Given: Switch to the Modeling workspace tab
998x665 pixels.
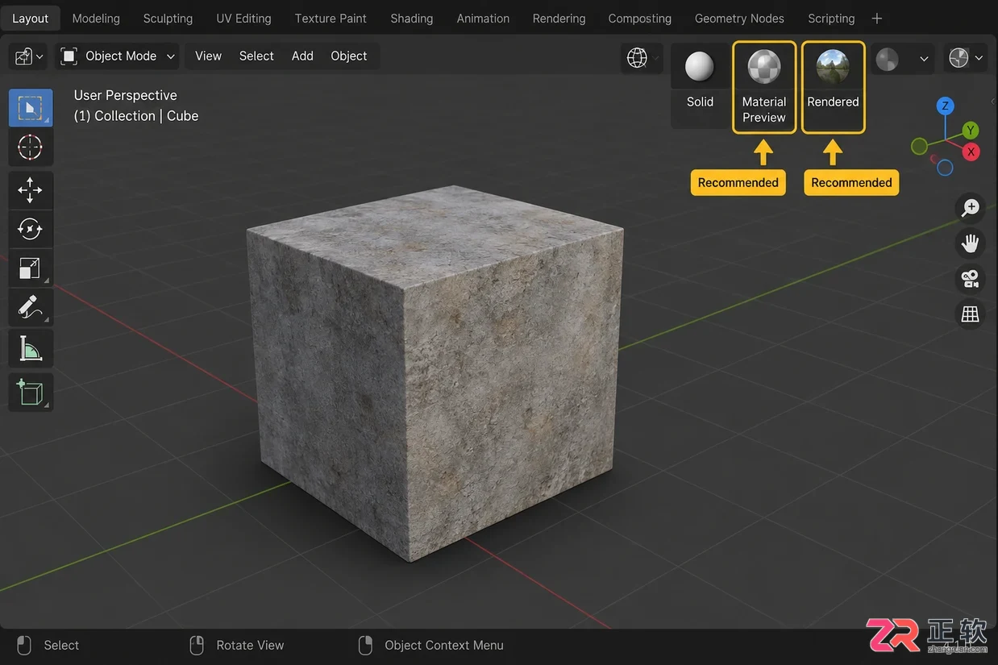Looking at the screenshot, I should click(x=96, y=18).
